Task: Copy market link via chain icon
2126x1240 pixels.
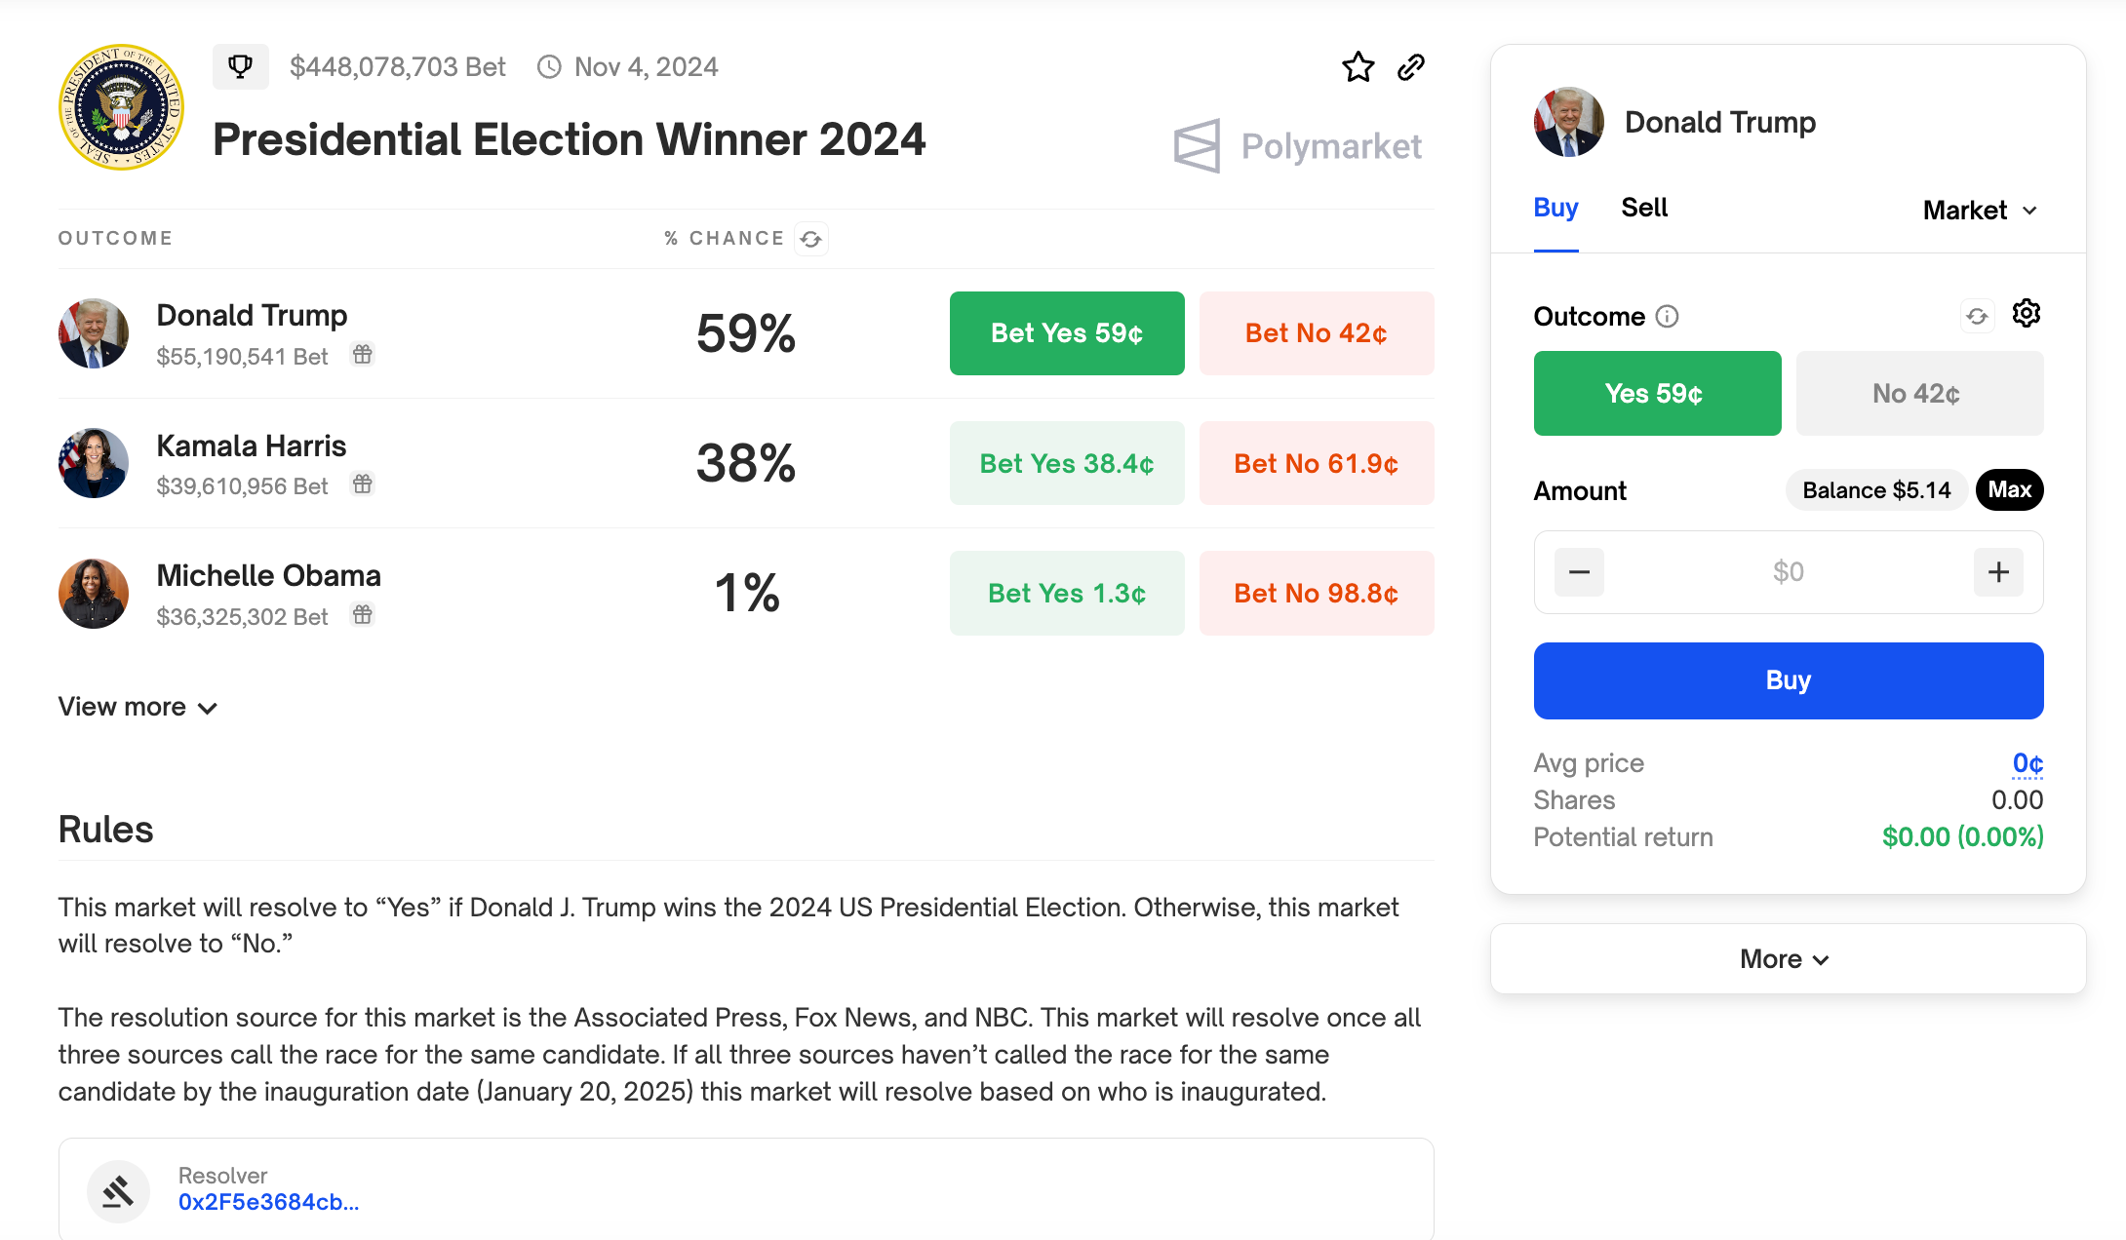Action: click(1411, 67)
